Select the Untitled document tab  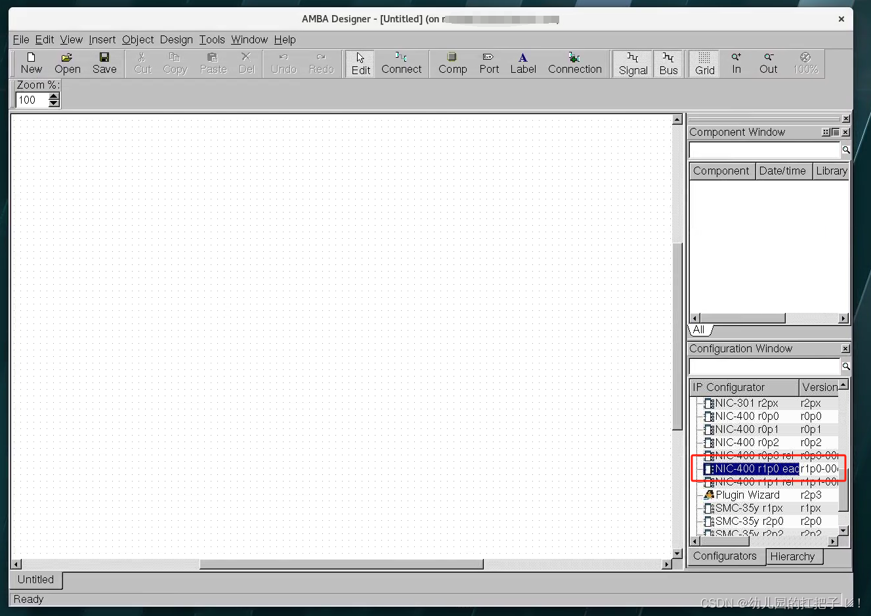[35, 580]
